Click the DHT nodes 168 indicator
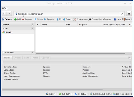This screenshot has width=134, height=97. pyautogui.click(x=116, y=94)
